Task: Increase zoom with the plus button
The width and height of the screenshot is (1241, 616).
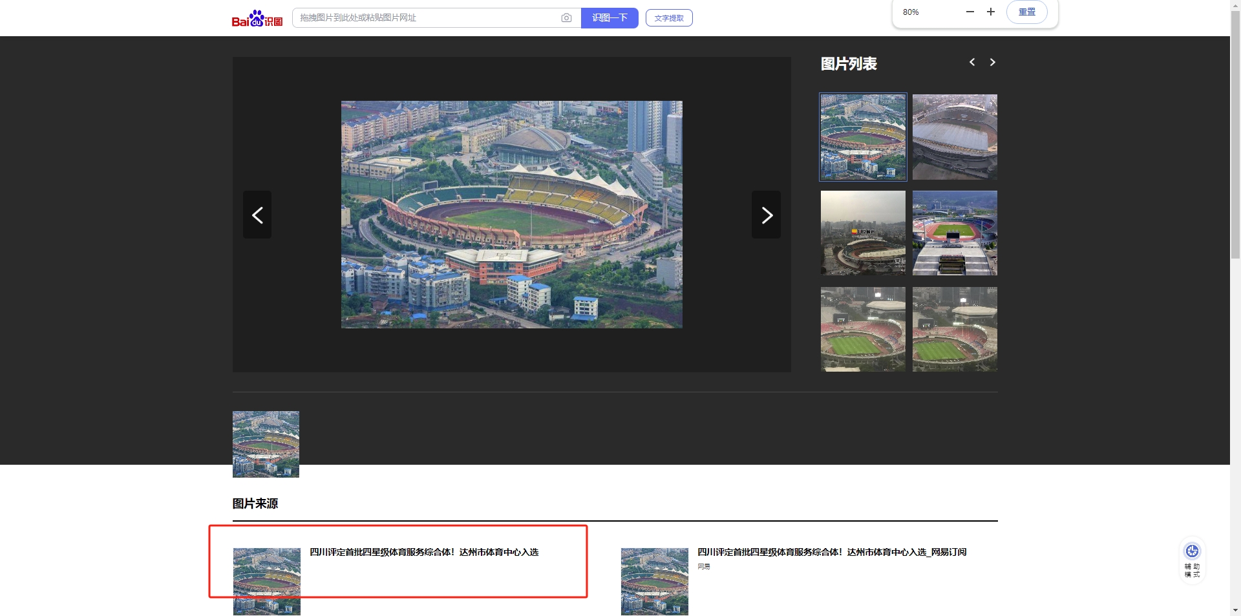Action: (x=990, y=12)
